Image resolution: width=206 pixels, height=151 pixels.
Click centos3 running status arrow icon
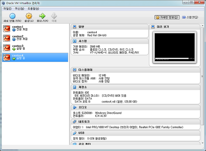(x=14, y=49)
